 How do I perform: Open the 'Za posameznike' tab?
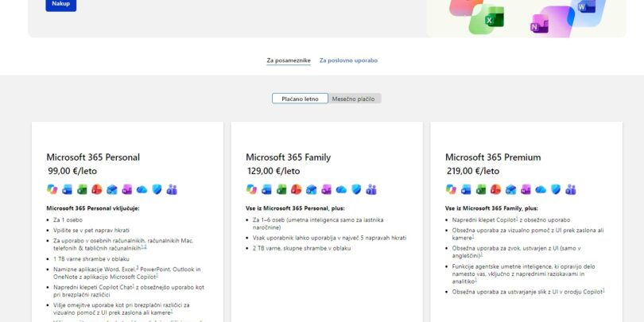pos(289,60)
